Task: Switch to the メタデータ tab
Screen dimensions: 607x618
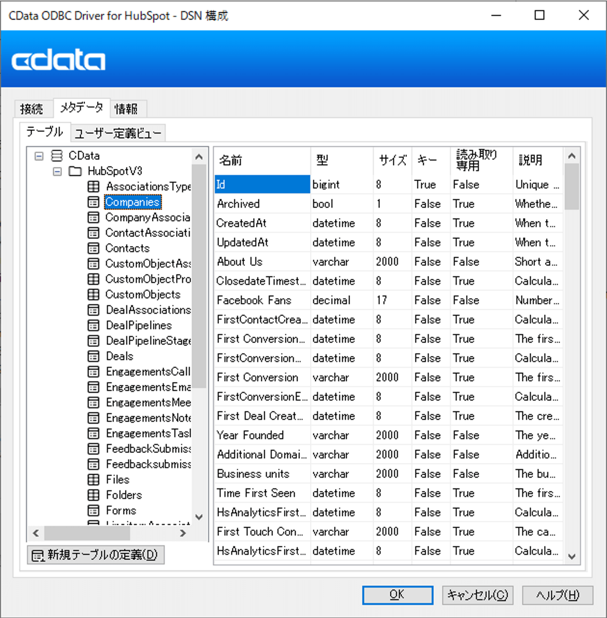Action: tap(81, 107)
